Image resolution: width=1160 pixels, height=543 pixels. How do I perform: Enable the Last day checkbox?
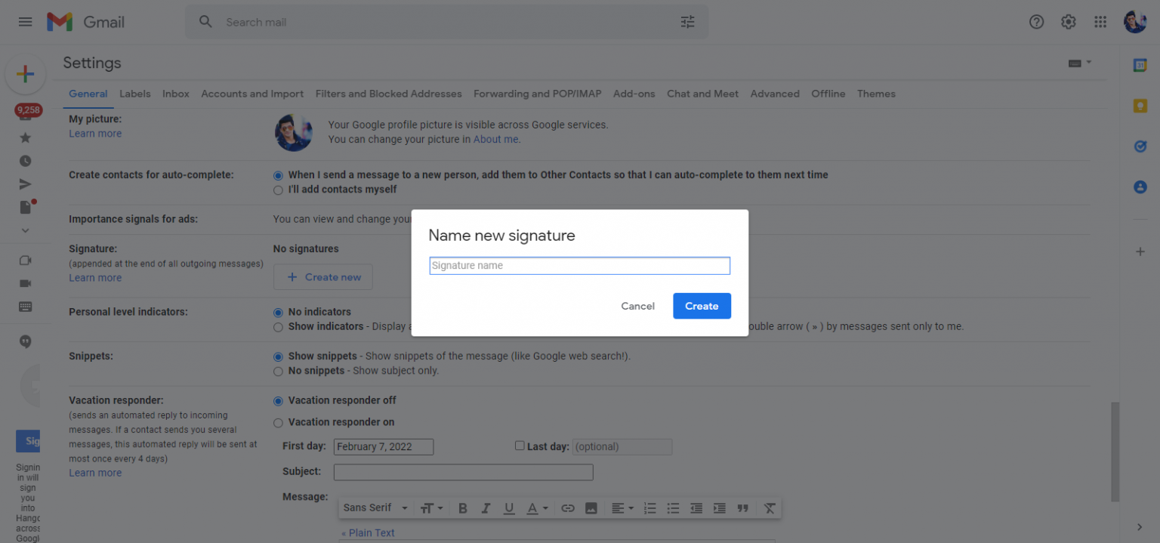(520, 446)
